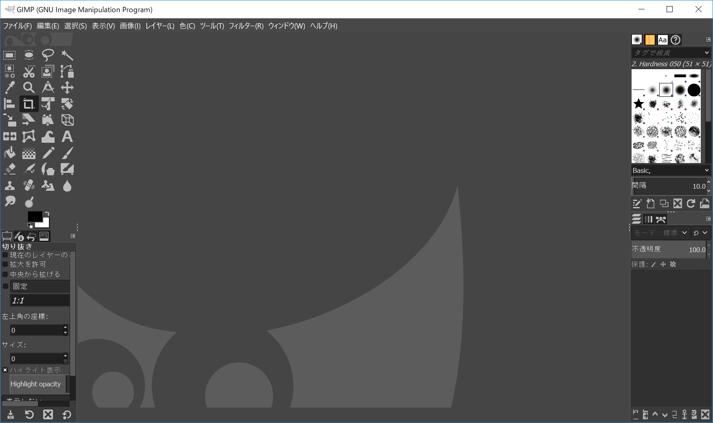Screen dimensions: 713x423
Task: Reset colors to default black and white
Action: point(30,225)
